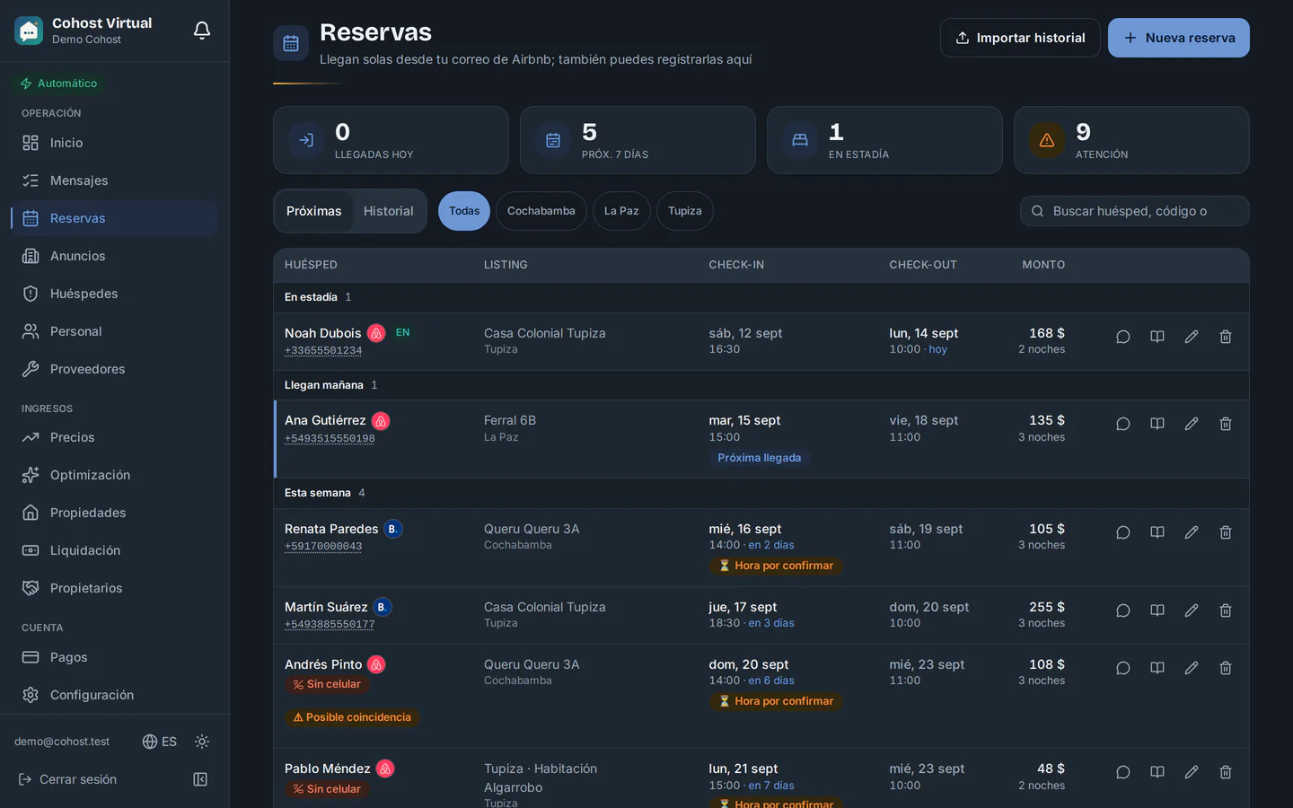Delete Pablo Méndez reservation trash icon
Screen dimensions: 1293x808
pyautogui.click(x=1226, y=772)
